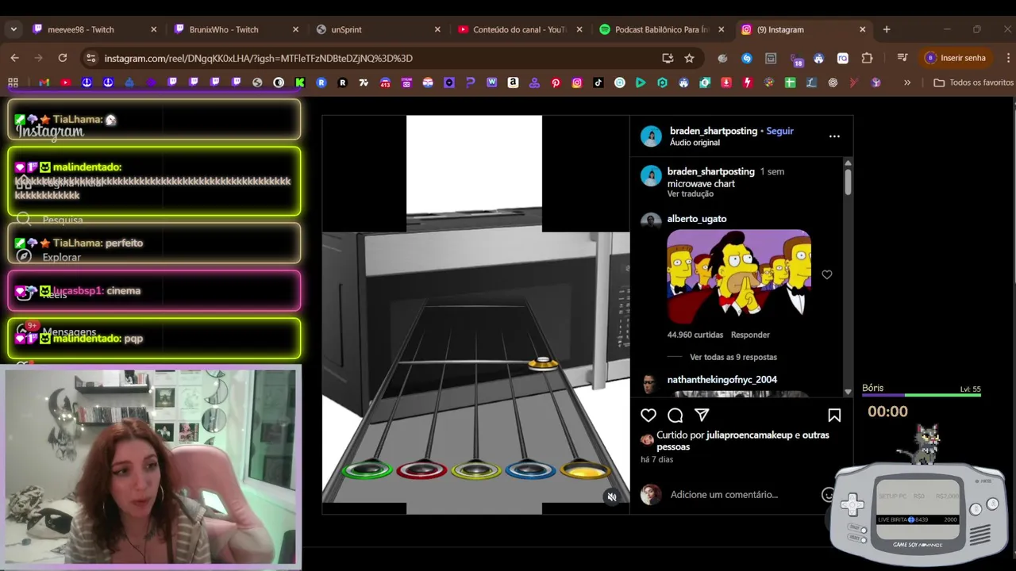Image resolution: width=1016 pixels, height=571 pixels.
Task: Open the Shazam extension icon
Action: point(746,58)
